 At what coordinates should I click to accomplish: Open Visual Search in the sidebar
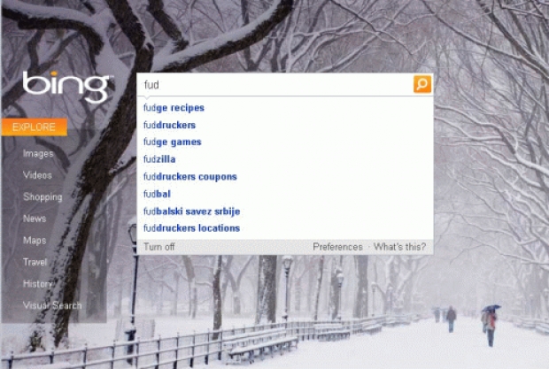point(52,306)
